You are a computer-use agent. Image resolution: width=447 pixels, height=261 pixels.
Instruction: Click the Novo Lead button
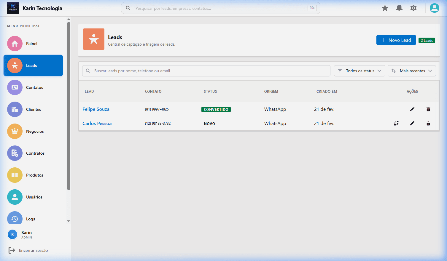click(396, 40)
